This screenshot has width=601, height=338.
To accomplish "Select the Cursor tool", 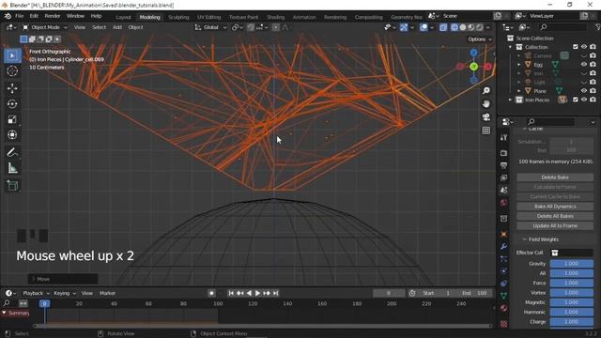I will pos(12,71).
